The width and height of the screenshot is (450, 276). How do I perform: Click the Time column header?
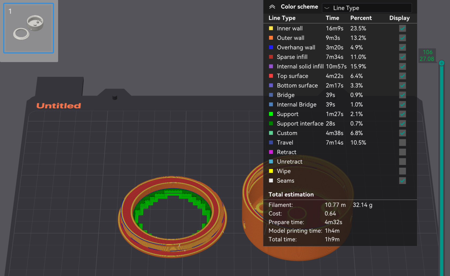pyautogui.click(x=332, y=18)
